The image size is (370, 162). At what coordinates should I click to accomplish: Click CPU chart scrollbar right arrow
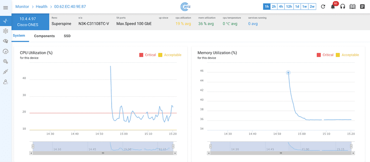(175, 153)
